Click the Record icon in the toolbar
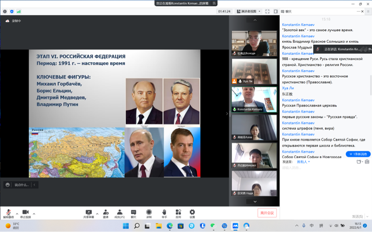 149,213
